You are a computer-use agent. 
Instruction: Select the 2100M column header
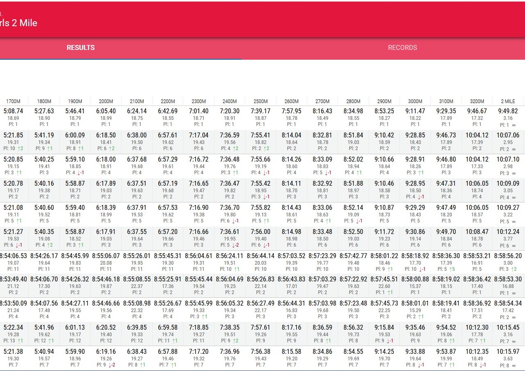point(137,101)
